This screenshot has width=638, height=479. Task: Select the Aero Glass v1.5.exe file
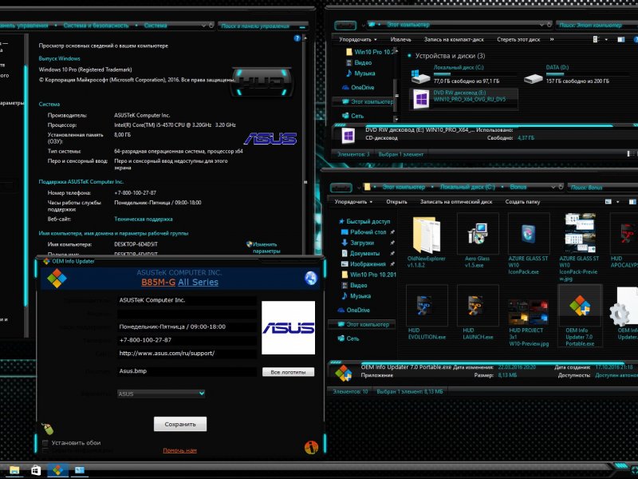point(477,241)
